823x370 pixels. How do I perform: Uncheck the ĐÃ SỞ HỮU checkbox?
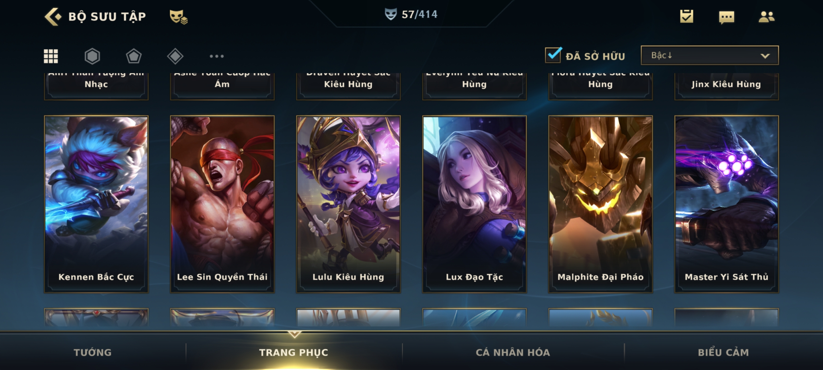point(553,55)
